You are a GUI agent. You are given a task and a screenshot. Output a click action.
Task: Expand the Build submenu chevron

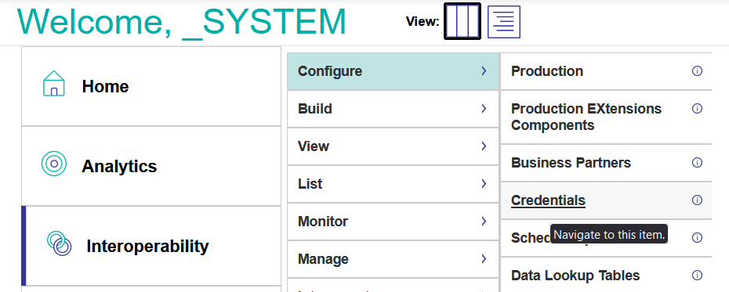click(484, 109)
